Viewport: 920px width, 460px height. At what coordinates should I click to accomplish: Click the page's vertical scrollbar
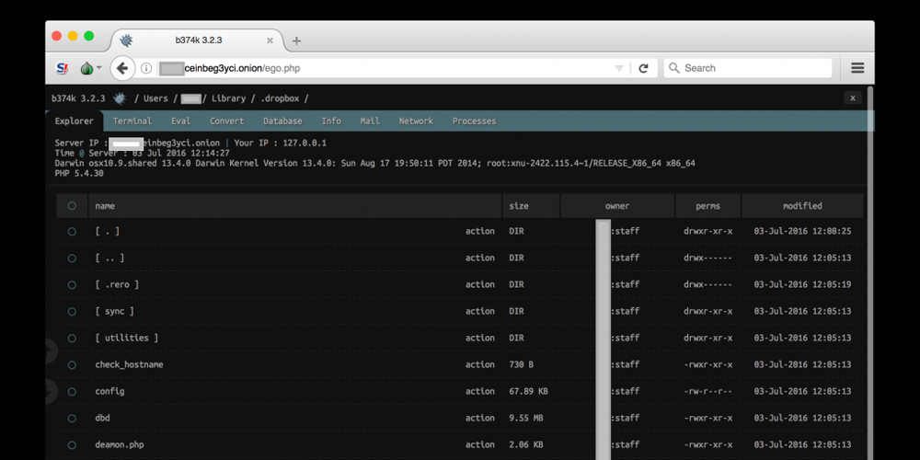pos(869,276)
